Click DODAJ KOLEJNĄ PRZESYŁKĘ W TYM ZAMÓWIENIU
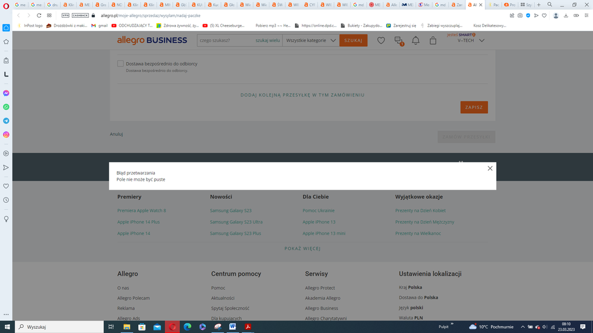 [302, 95]
